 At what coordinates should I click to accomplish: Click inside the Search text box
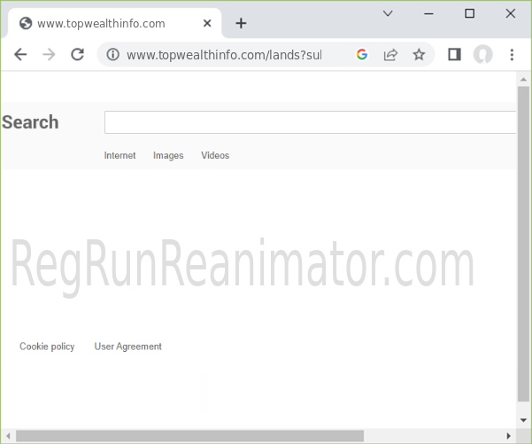point(310,122)
